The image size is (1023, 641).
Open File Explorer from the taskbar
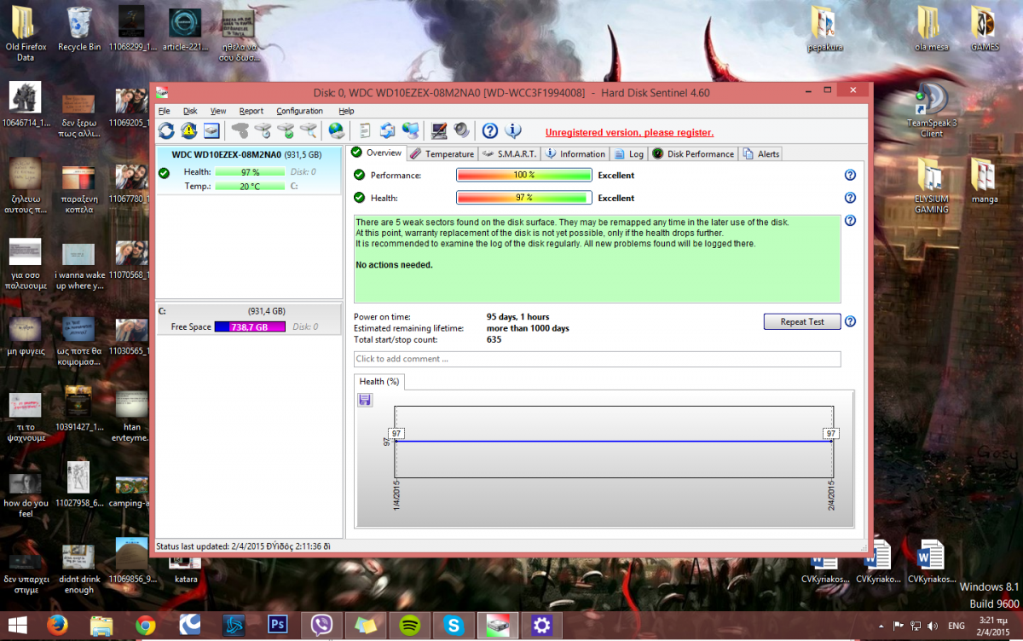point(101,625)
